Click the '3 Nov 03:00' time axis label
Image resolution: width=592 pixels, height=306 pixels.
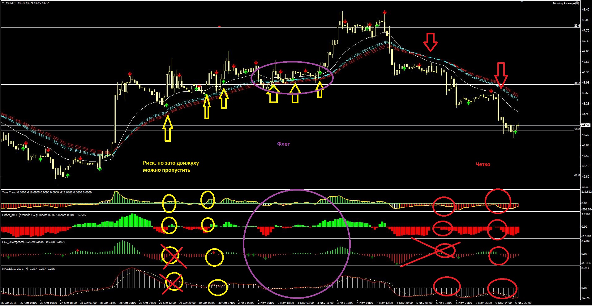click(x=306, y=303)
